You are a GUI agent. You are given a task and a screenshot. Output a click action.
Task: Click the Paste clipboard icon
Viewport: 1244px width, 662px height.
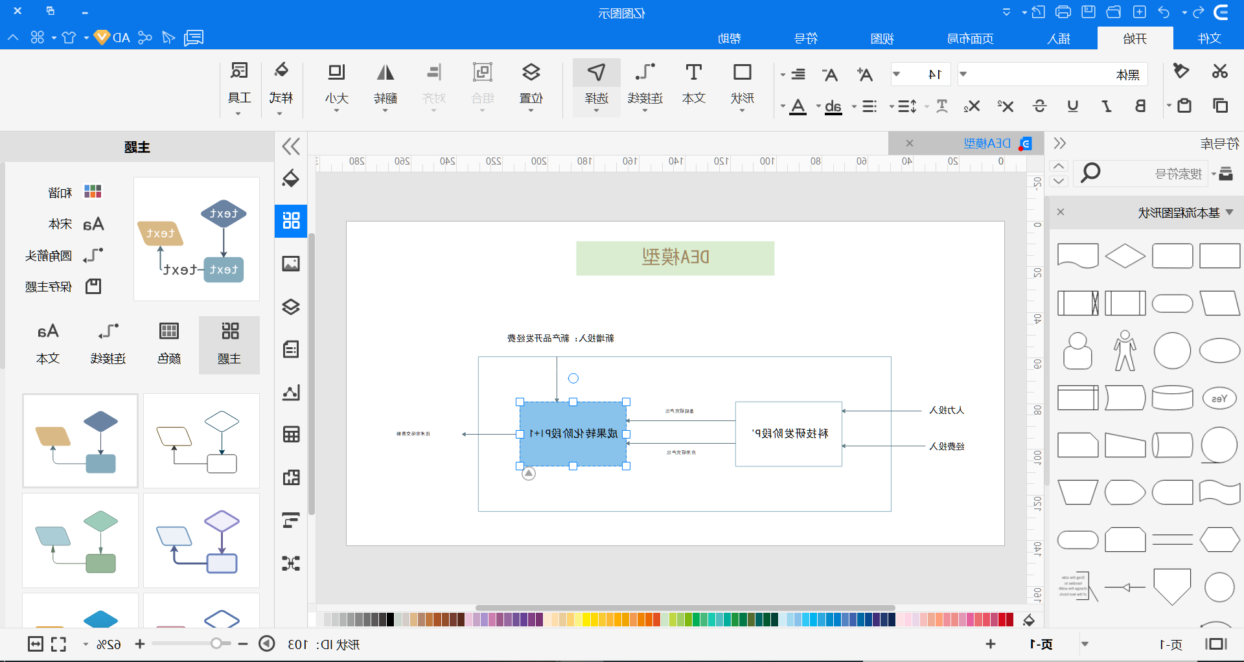(1184, 106)
